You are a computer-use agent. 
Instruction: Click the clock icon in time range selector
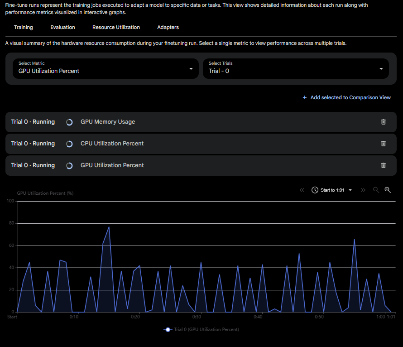click(315, 190)
